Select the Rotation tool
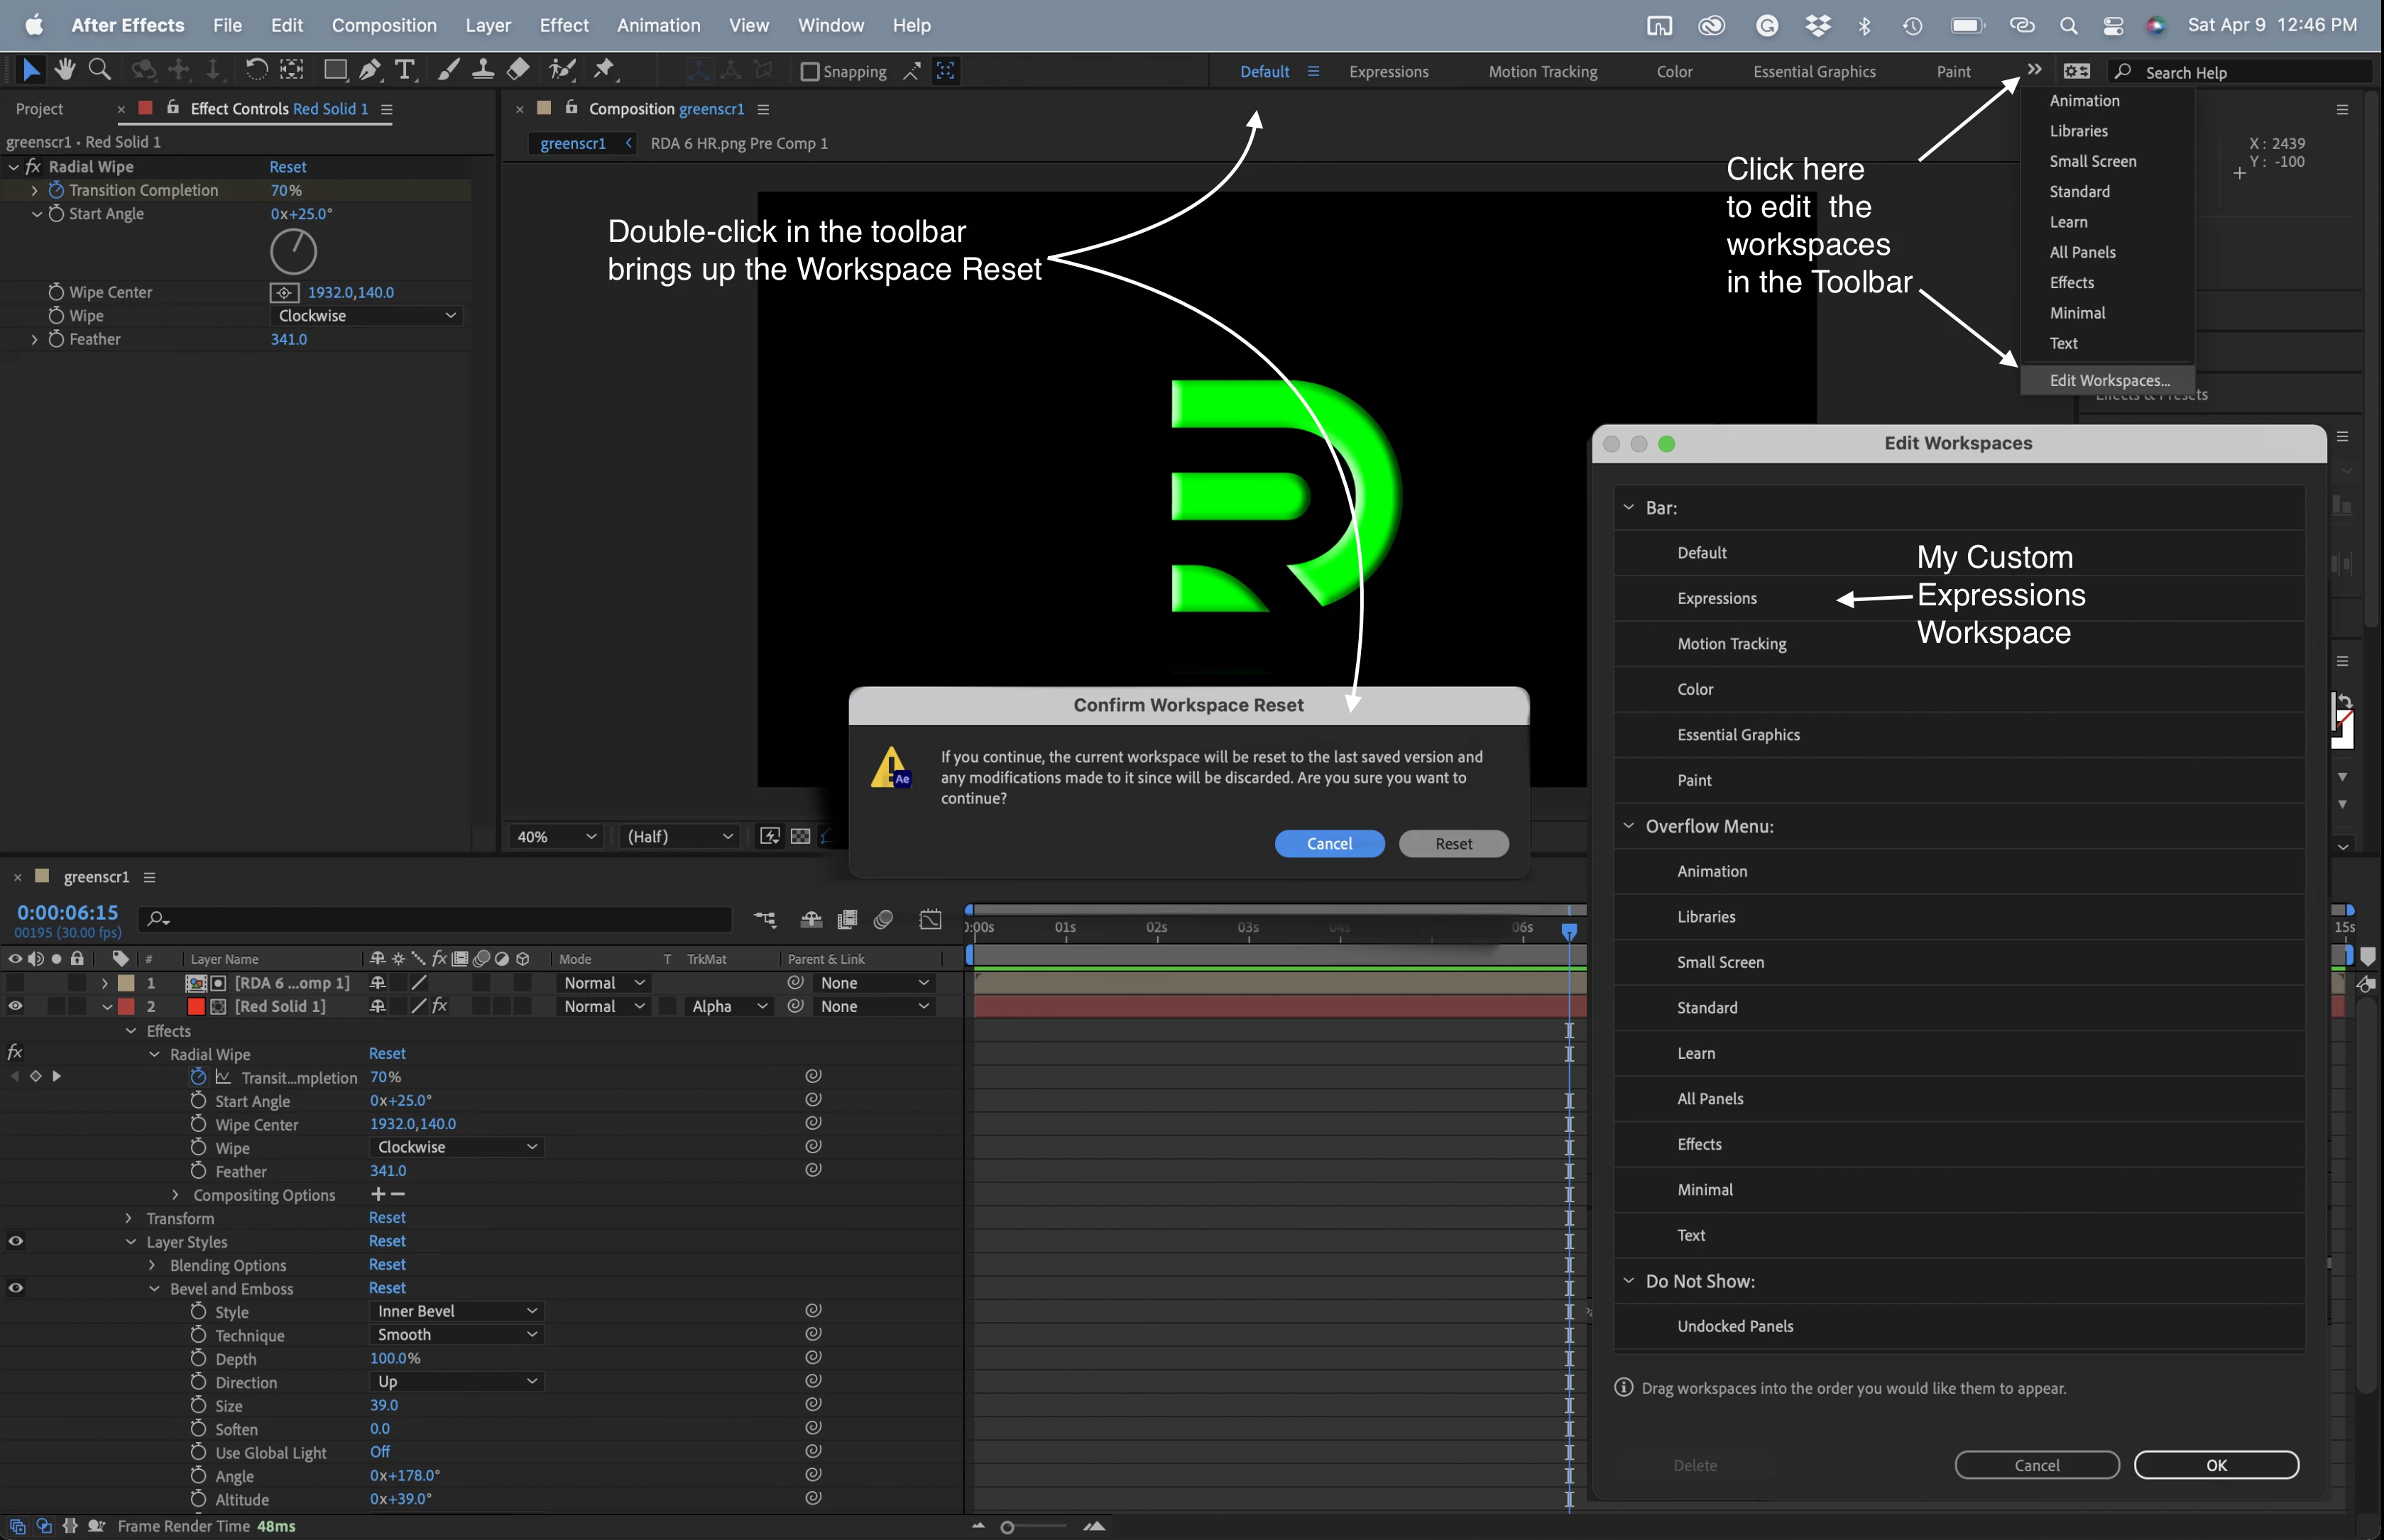This screenshot has width=2384, height=1540. pyautogui.click(x=256, y=69)
